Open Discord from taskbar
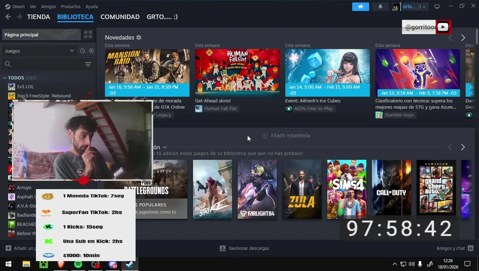The height and width of the screenshot is (271, 479). (113, 264)
